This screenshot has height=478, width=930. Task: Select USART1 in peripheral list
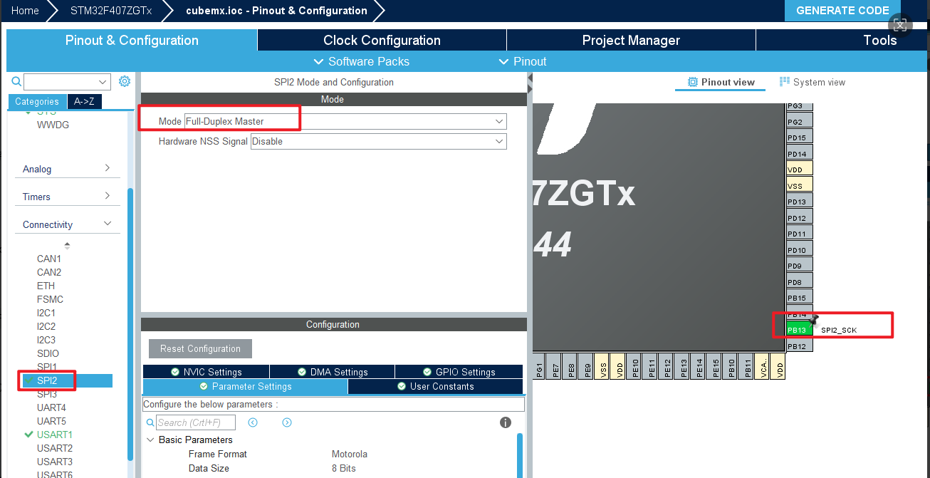coord(55,435)
